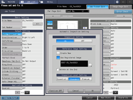
Task: Open the registered image browse button
Action: click(90, 65)
